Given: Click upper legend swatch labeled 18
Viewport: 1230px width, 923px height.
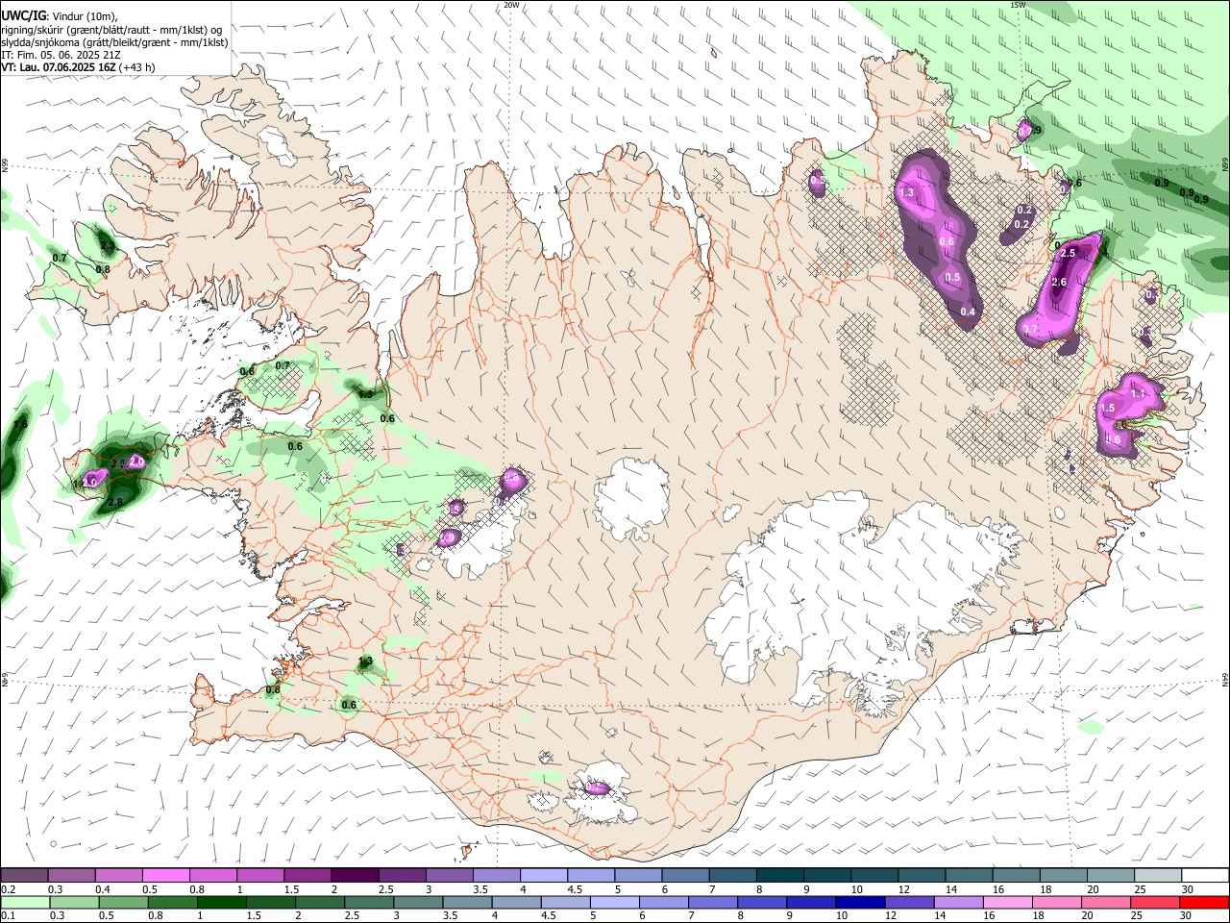Looking at the screenshot, I should 1064,876.
